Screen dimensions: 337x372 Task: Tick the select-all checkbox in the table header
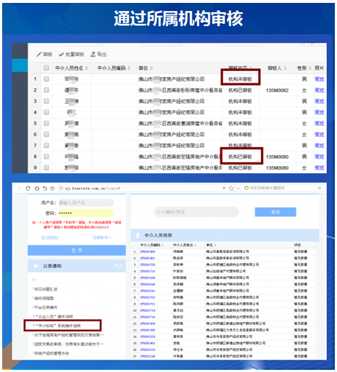[x=46, y=68]
